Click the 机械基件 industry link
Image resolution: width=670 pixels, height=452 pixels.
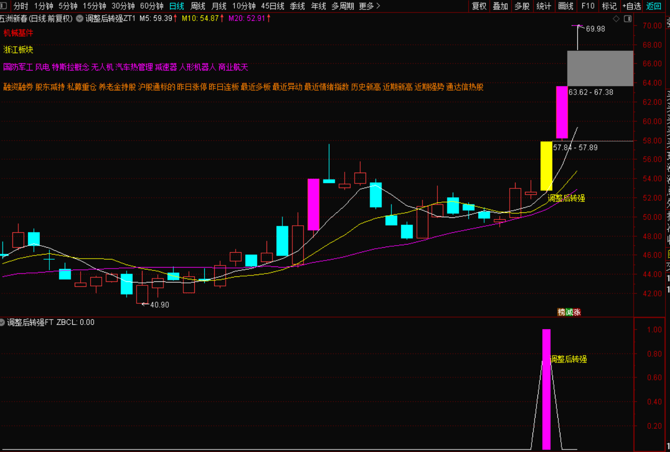pos(18,33)
